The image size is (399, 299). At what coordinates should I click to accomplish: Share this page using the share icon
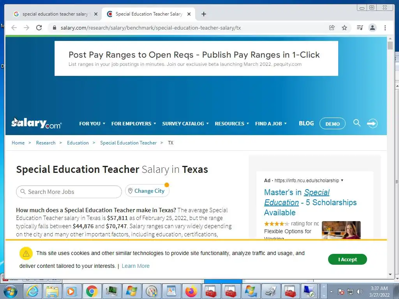click(x=332, y=28)
